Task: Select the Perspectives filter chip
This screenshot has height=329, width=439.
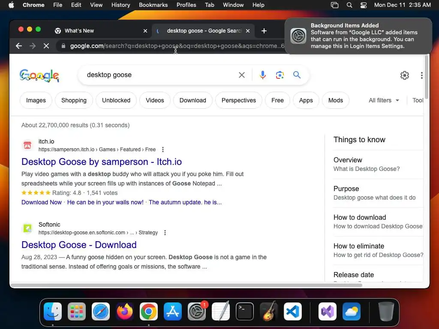Action: pyautogui.click(x=238, y=100)
